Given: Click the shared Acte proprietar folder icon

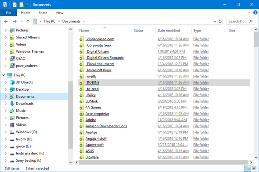Looking at the screenshot, I should point(82,114).
